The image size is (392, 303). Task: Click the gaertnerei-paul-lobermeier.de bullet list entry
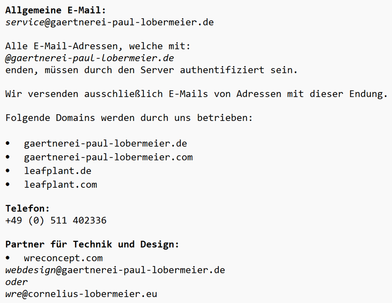[106, 143]
